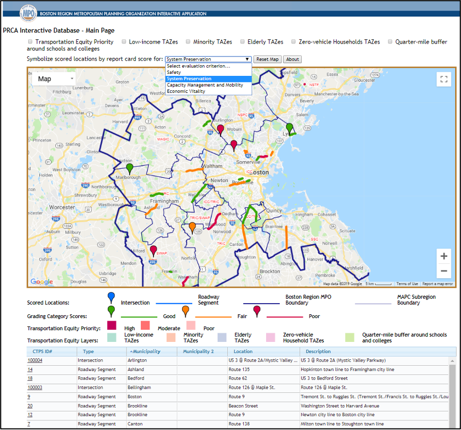This screenshot has width=461, height=430.
Task: Open the evaluation criterion dropdown
Action: click(208, 59)
